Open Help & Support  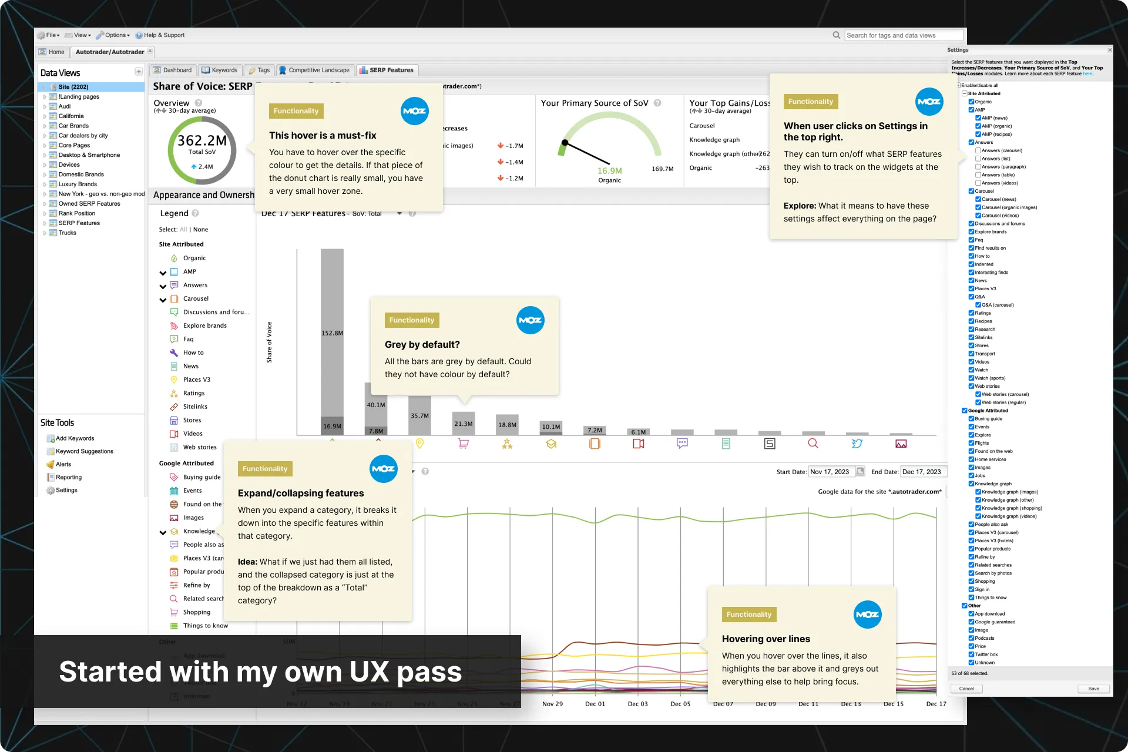point(160,35)
